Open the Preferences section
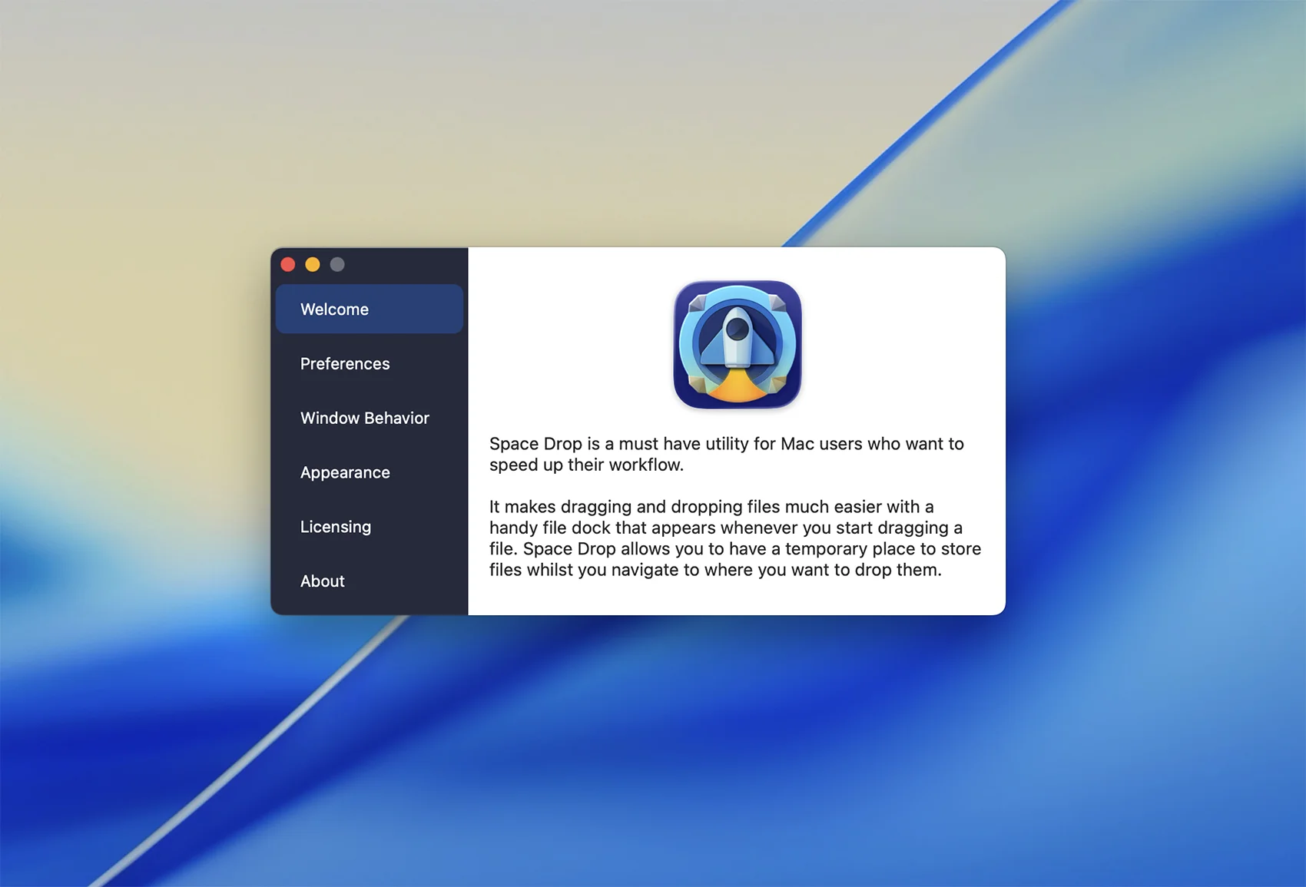Screen dimensions: 1306x887 pyautogui.click(x=345, y=364)
